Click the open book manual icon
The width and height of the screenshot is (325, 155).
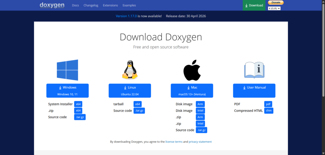(254, 70)
